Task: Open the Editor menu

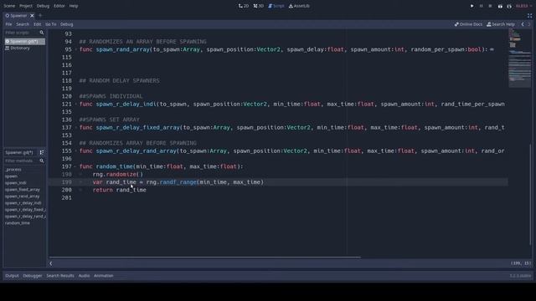Action: [59, 6]
